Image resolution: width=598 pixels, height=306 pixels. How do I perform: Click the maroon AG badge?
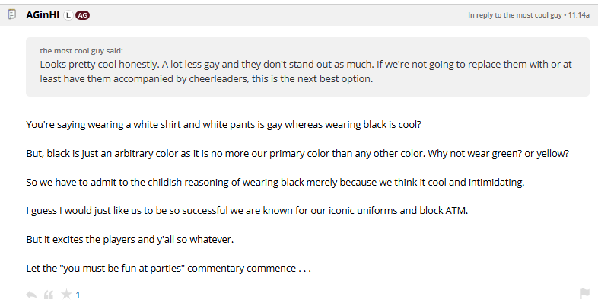point(83,14)
